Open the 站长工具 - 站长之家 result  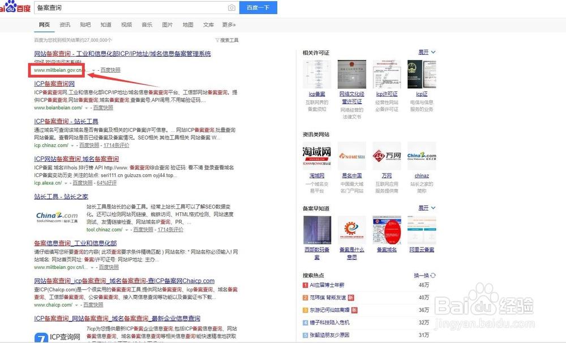coord(61,196)
